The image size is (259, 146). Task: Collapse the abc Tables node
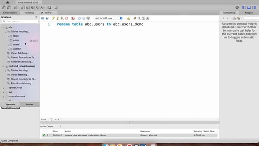(x=6, y=32)
